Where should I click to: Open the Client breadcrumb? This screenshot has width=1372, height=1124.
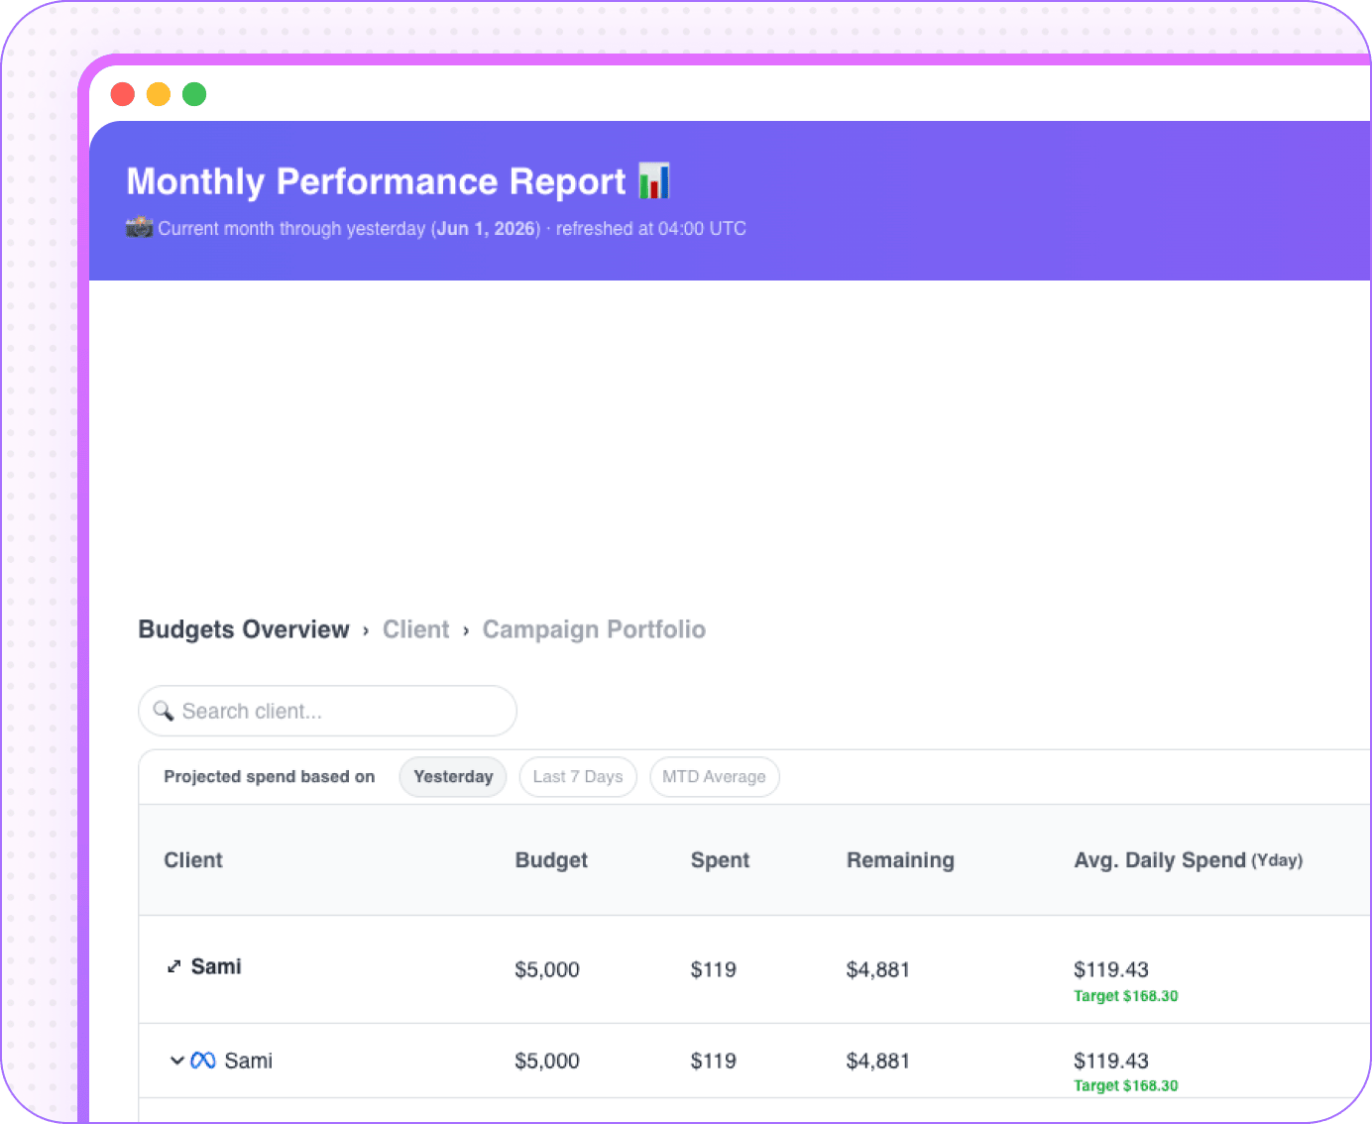pyautogui.click(x=416, y=629)
